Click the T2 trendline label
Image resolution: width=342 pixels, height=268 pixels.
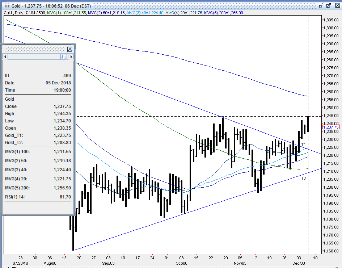pos(303,179)
